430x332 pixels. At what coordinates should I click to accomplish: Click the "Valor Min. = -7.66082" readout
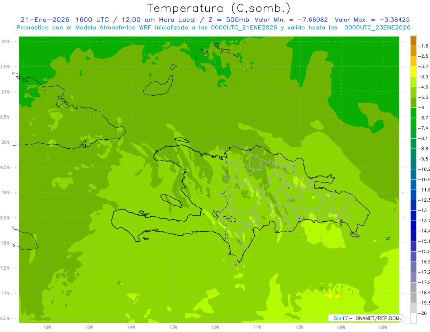[291, 20]
